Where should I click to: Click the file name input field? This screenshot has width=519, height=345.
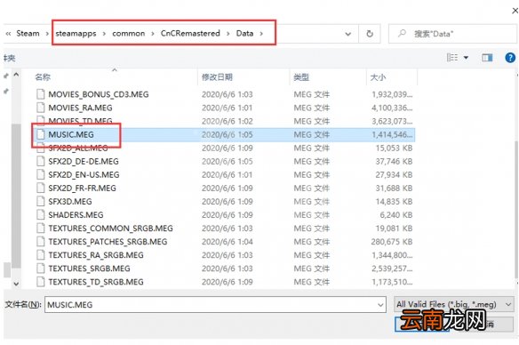point(212,305)
